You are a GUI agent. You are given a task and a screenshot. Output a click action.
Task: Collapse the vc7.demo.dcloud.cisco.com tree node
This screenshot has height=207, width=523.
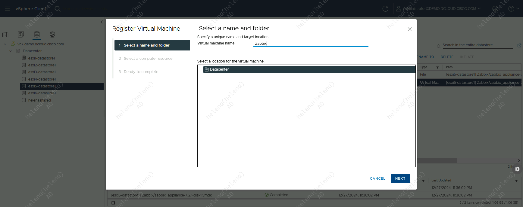(x=5, y=44)
